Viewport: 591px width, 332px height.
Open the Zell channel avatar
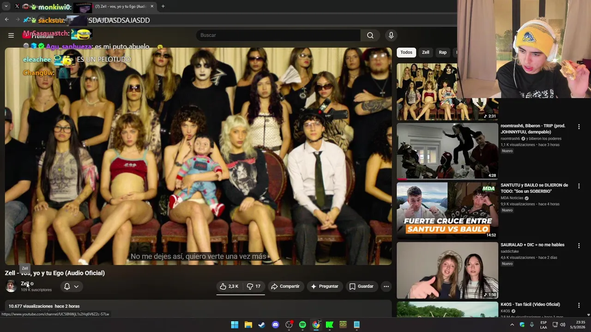point(11,286)
